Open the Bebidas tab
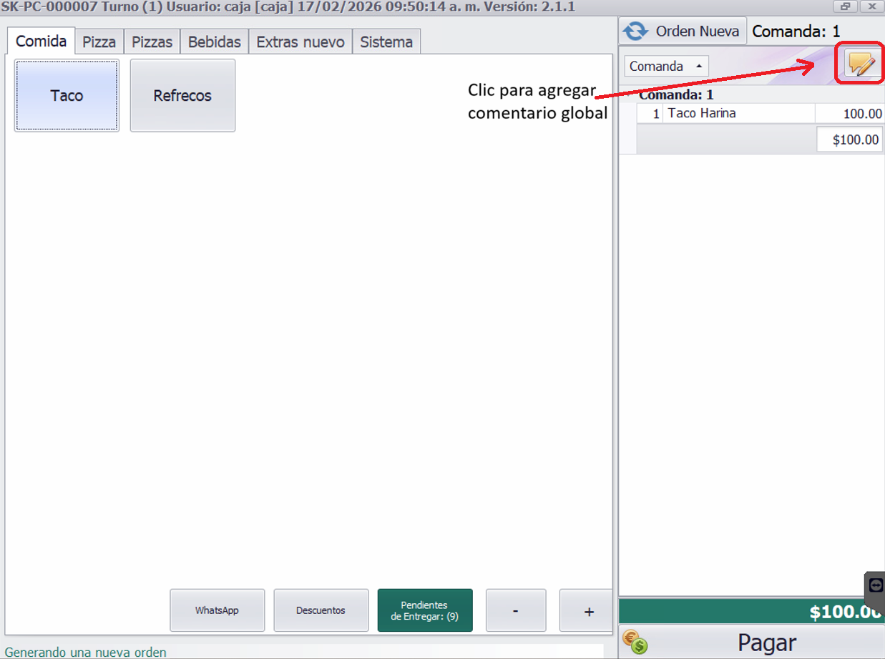The height and width of the screenshot is (659, 885). click(x=214, y=42)
